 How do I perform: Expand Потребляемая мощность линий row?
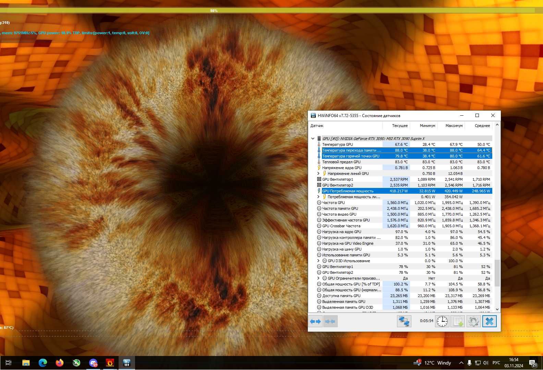tap(318, 197)
